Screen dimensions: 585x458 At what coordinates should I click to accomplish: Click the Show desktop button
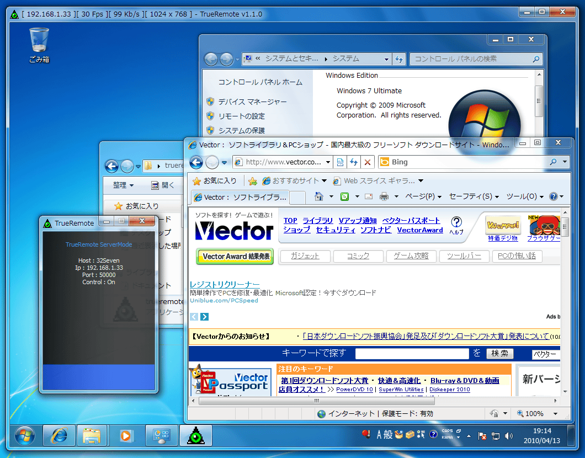(571, 435)
